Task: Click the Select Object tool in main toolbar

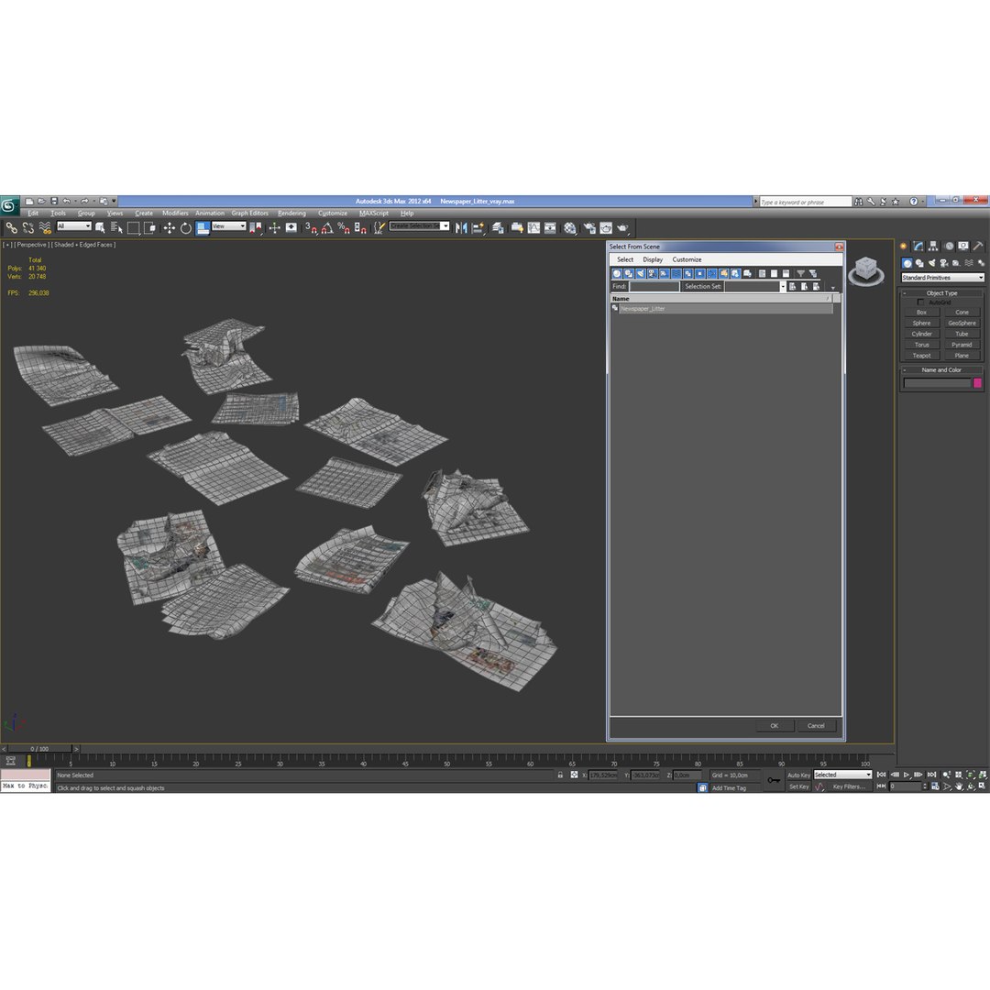Action: click(100, 228)
